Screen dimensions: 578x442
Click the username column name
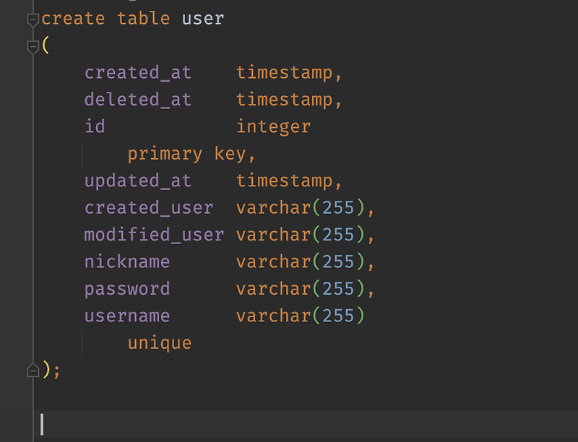127,316
